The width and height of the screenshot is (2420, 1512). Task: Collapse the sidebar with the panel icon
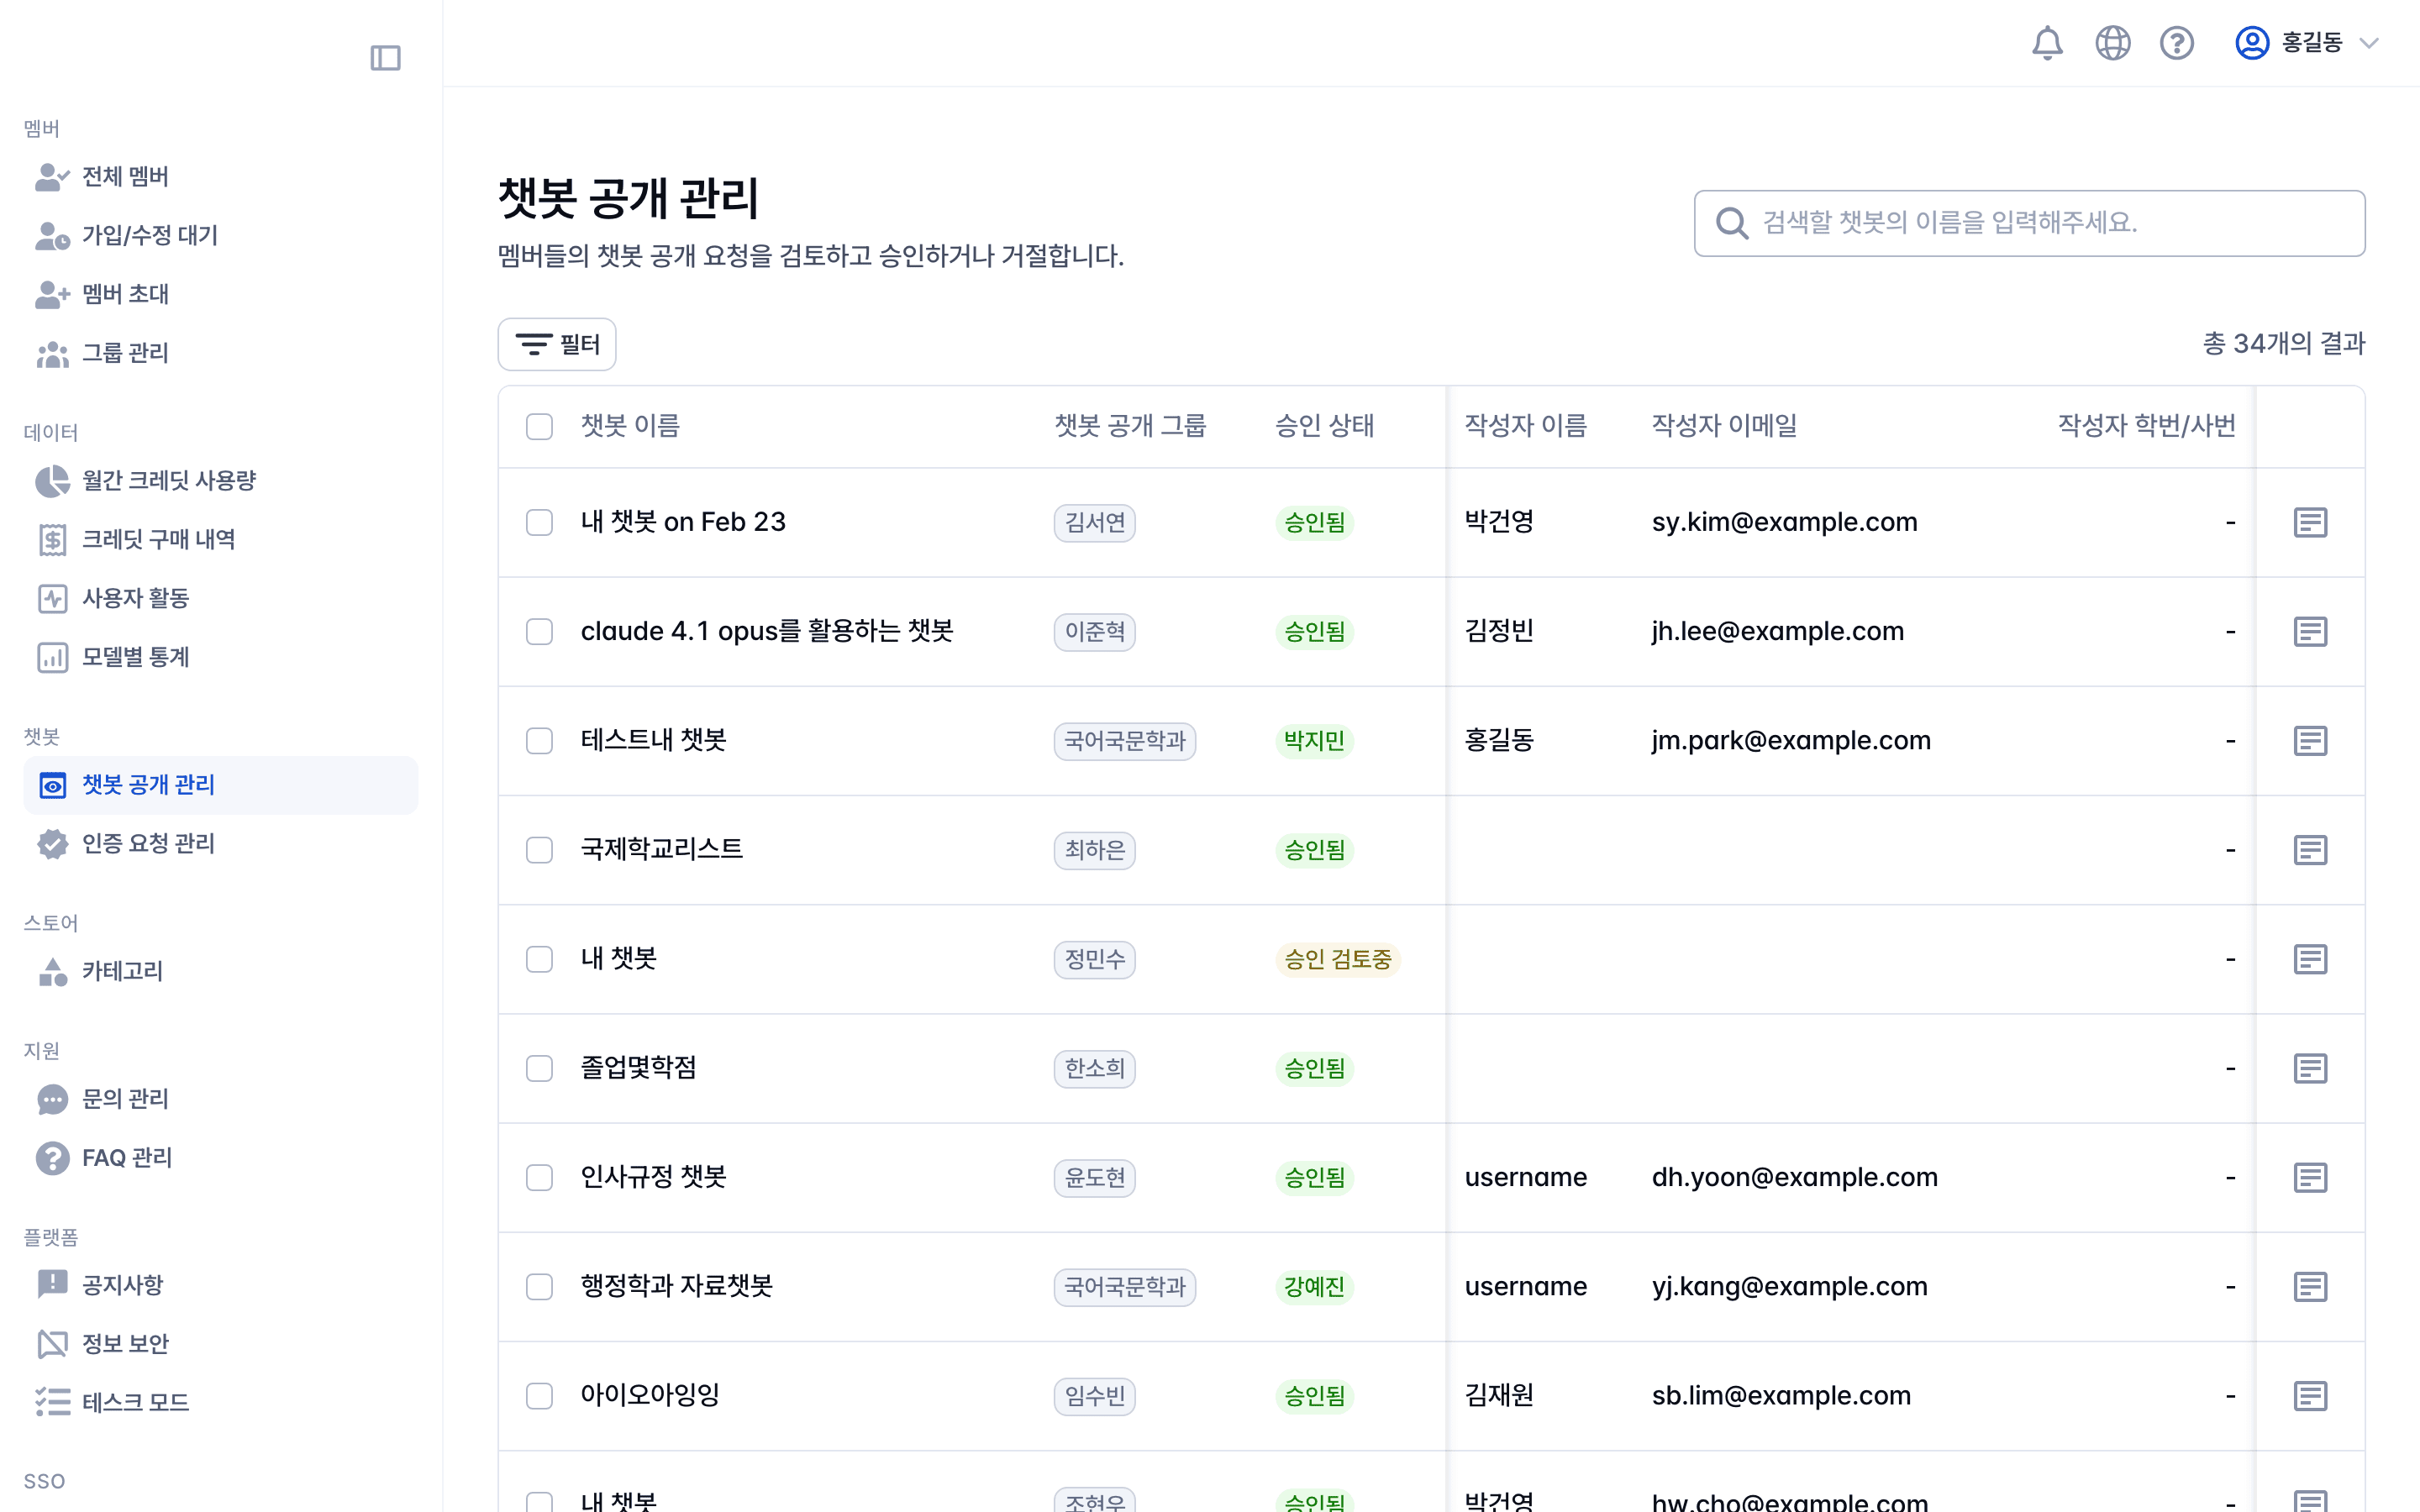point(387,58)
